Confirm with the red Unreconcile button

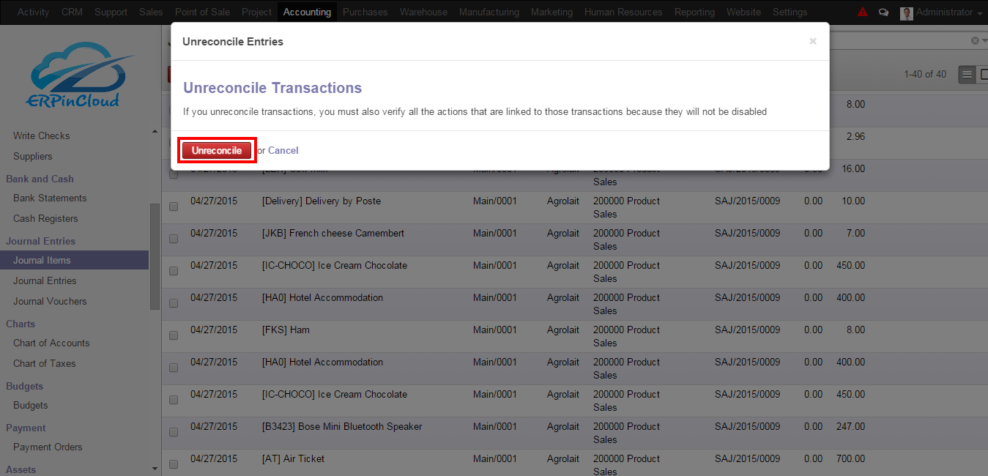[x=217, y=150]
